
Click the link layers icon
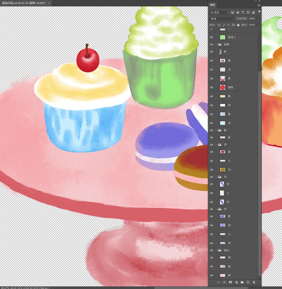pos(218,282)
